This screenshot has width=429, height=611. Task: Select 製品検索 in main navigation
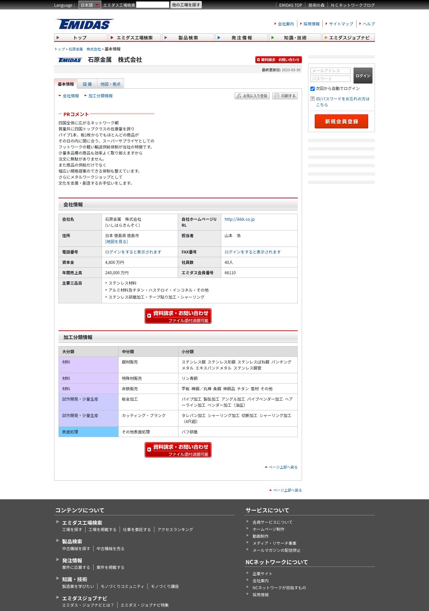[x=188, y=37]
